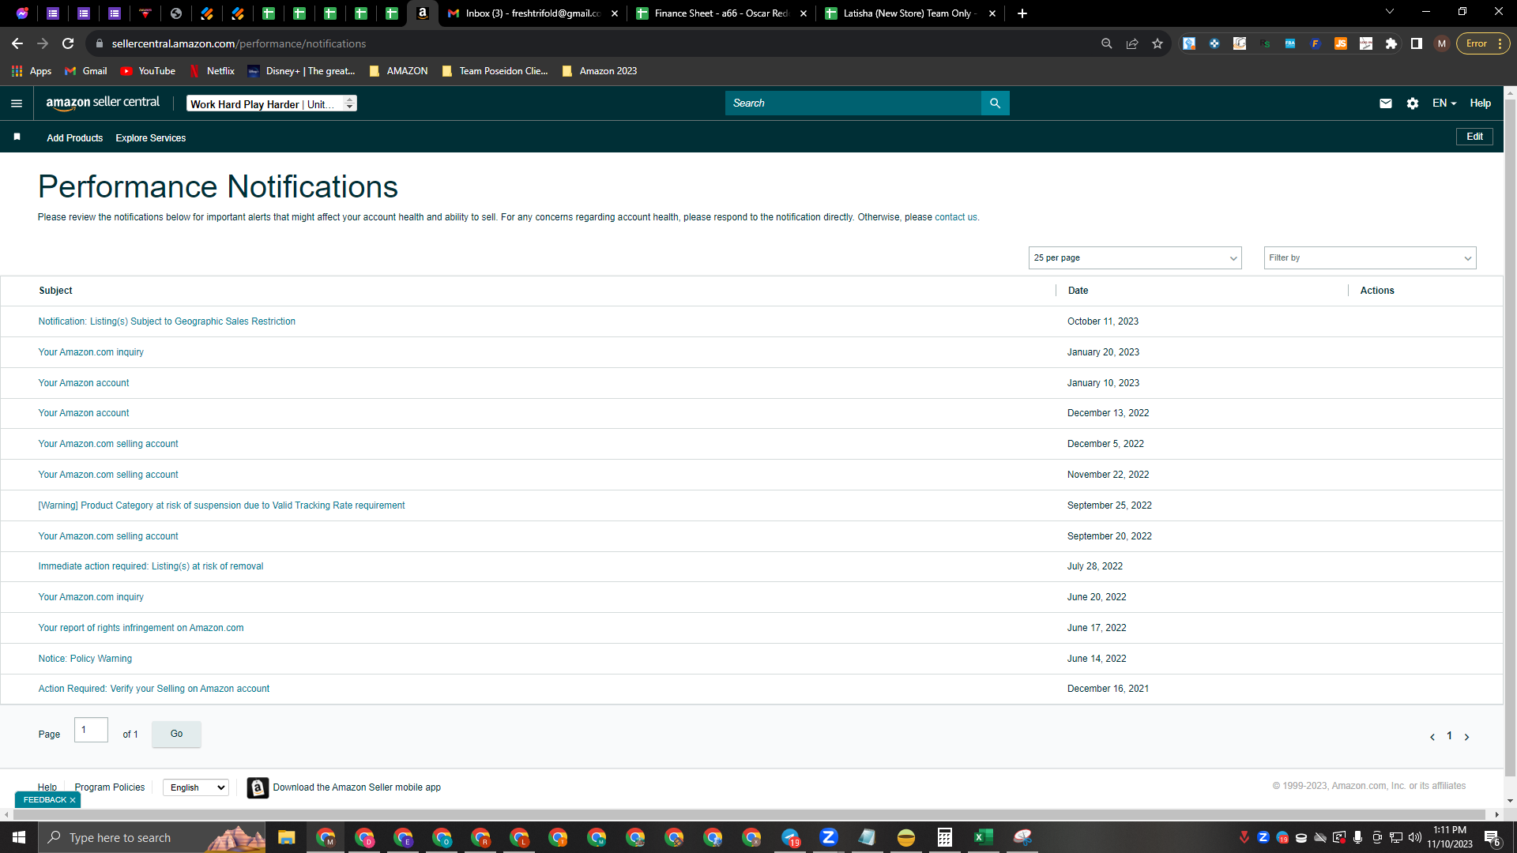Image resolution: width=1517 pixels, height=853 pixels.
Task: Expand the Filter by dropdown
Action: point(1370,258)
